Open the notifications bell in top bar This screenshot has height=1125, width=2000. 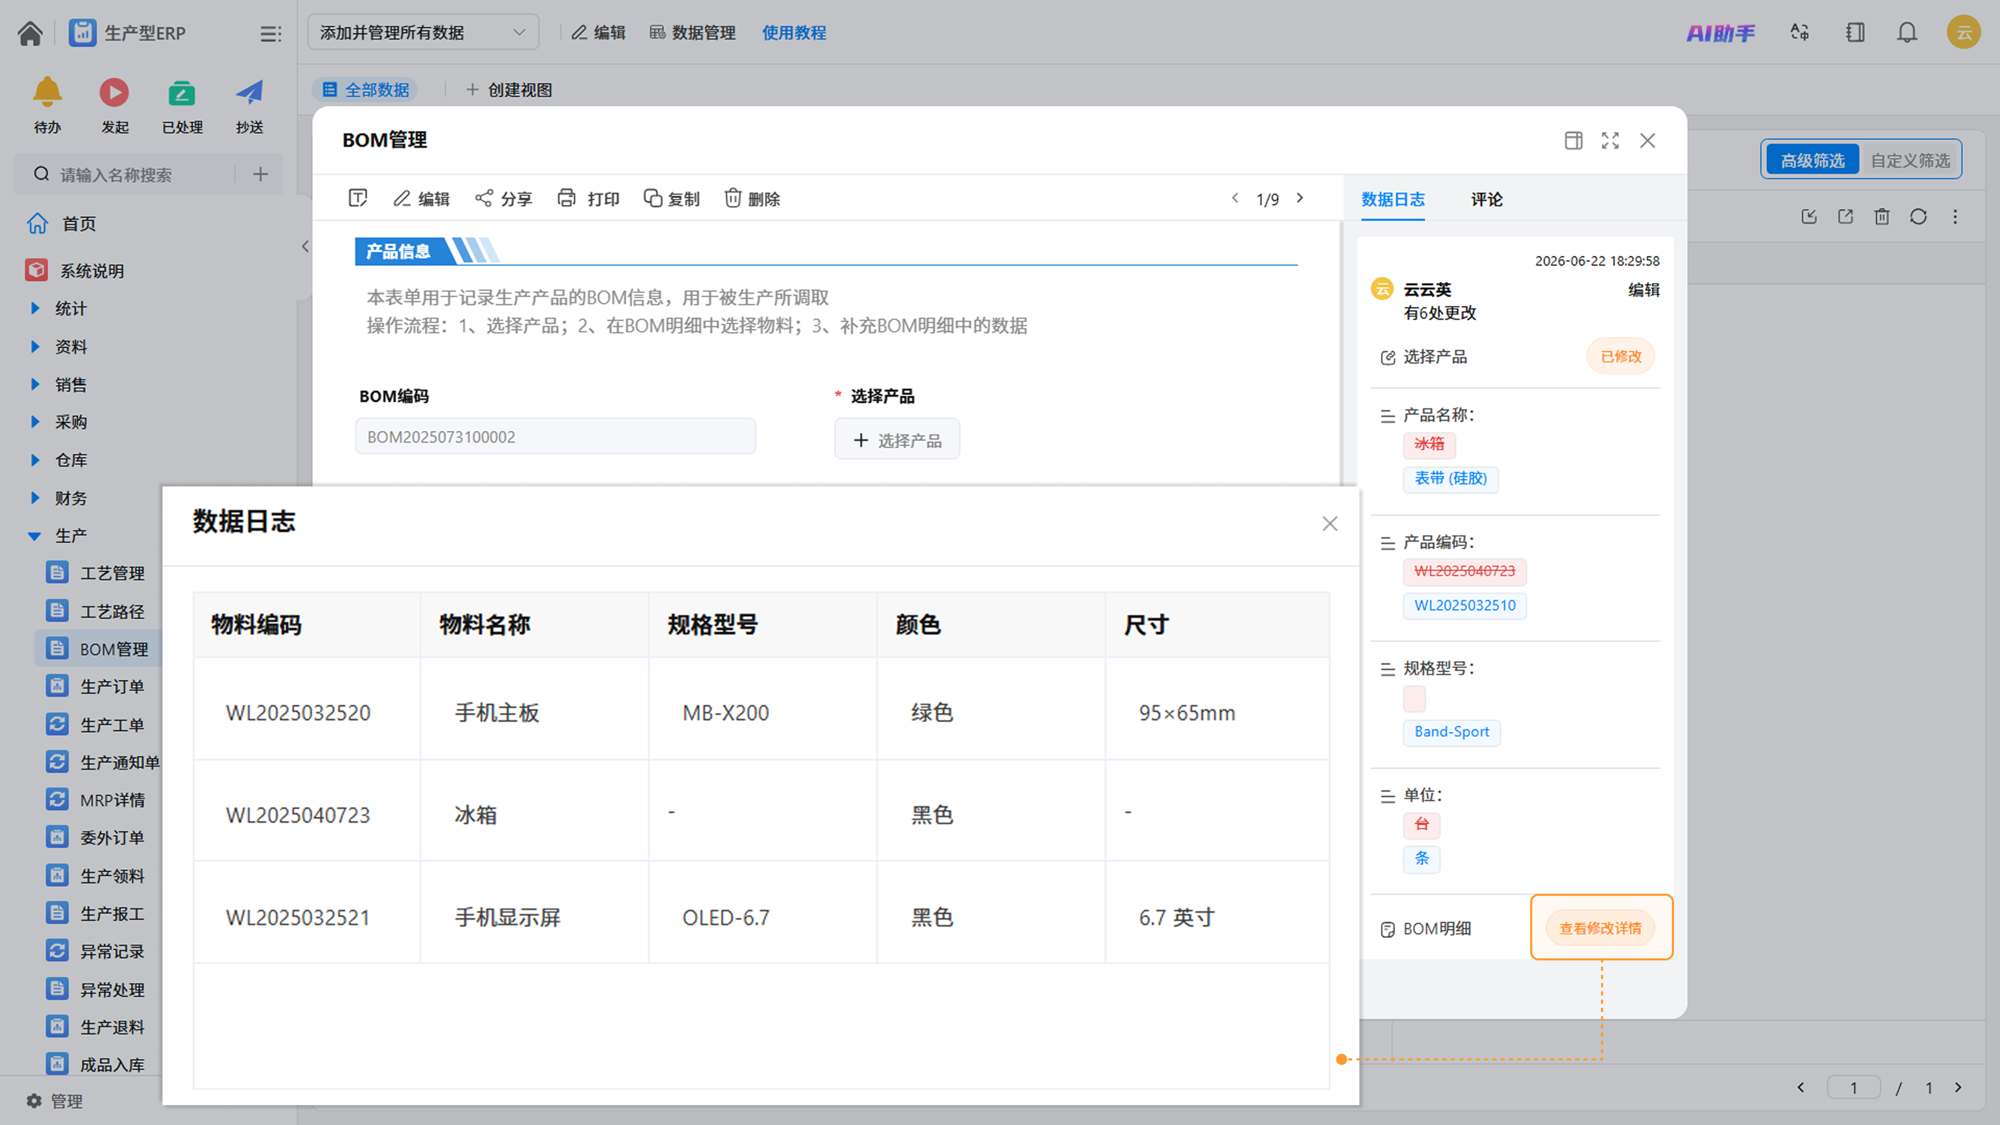(x=1907, y=33)
